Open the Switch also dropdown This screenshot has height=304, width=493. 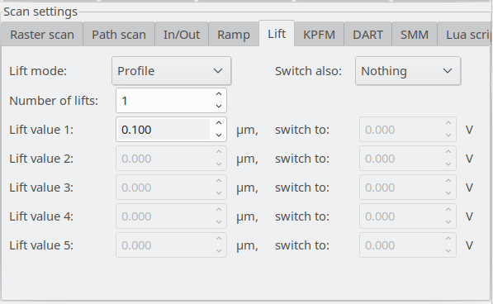(x=408, y=71)
